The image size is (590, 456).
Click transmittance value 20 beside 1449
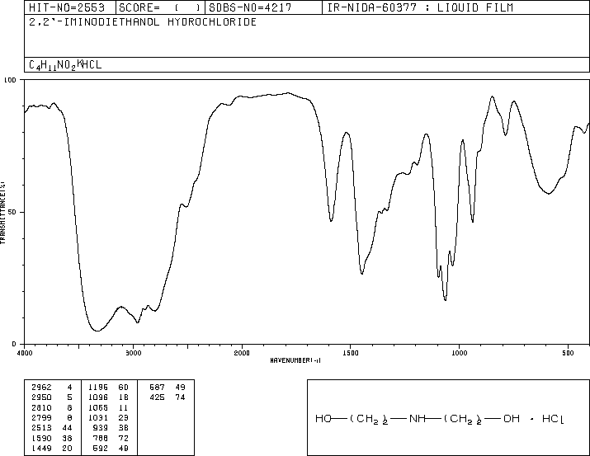coord(67,449)
